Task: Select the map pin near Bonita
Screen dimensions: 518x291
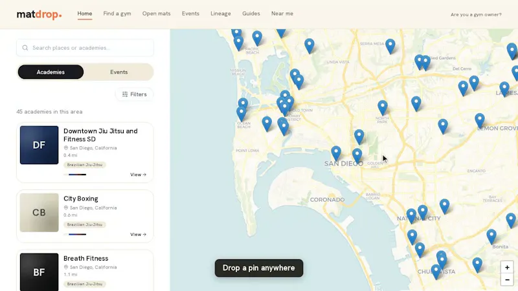Action: [x=491, y=237]
